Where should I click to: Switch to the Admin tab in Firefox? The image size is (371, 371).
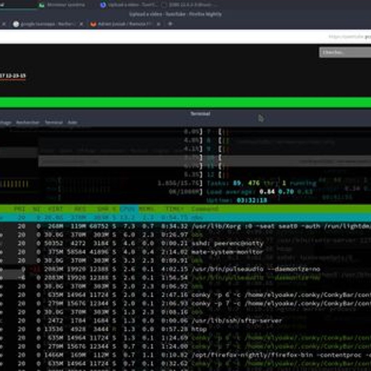pos(125,24)
